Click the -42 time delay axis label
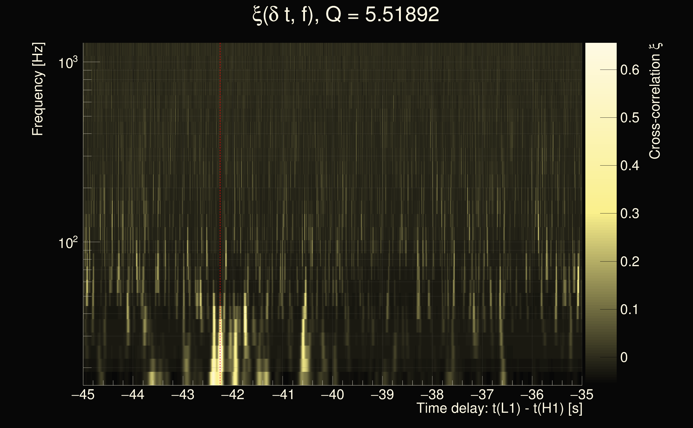 coord(233,395)
